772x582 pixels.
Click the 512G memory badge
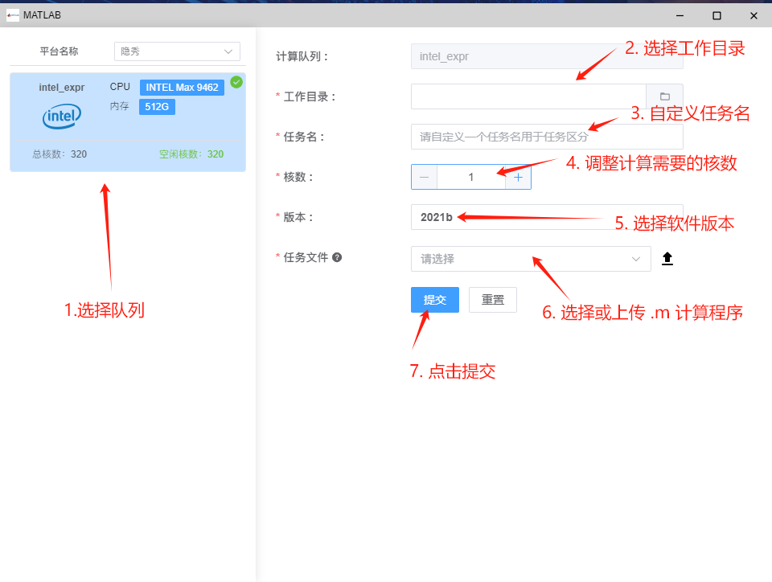[x=156, y=106]
